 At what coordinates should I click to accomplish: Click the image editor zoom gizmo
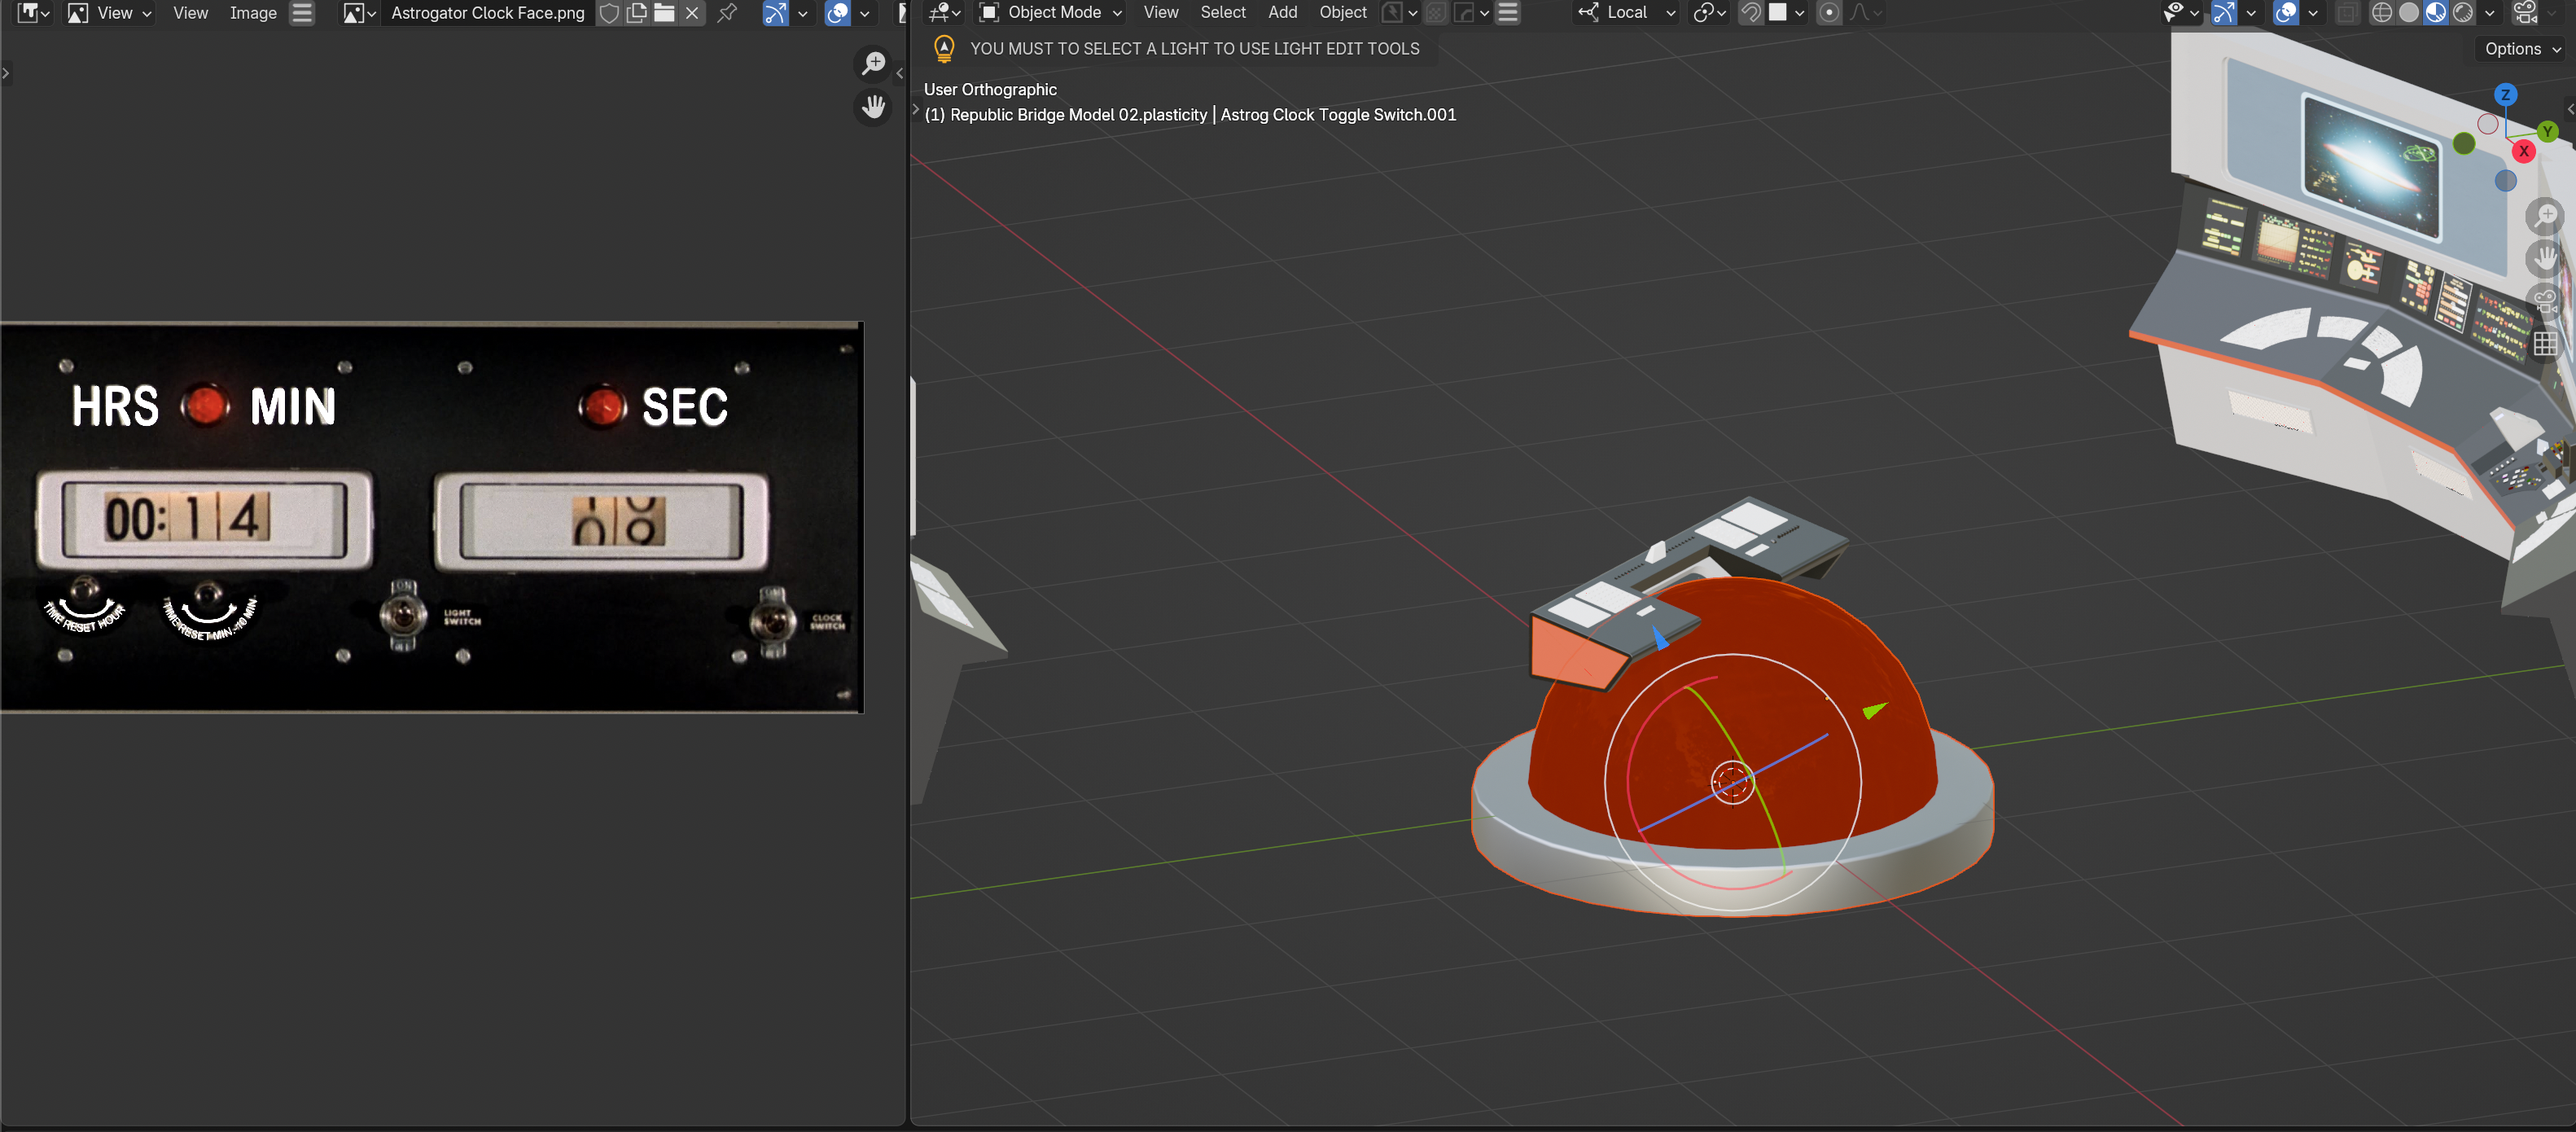point(874,63)
